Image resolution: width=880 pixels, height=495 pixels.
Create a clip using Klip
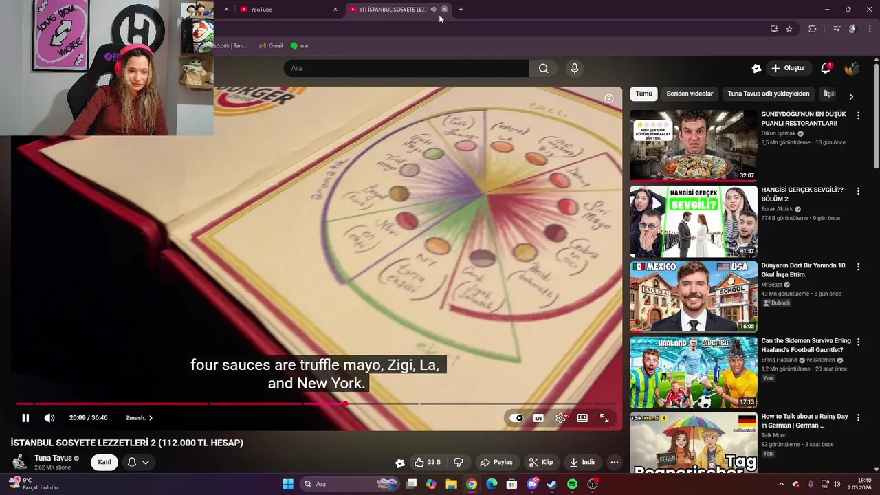540,462
